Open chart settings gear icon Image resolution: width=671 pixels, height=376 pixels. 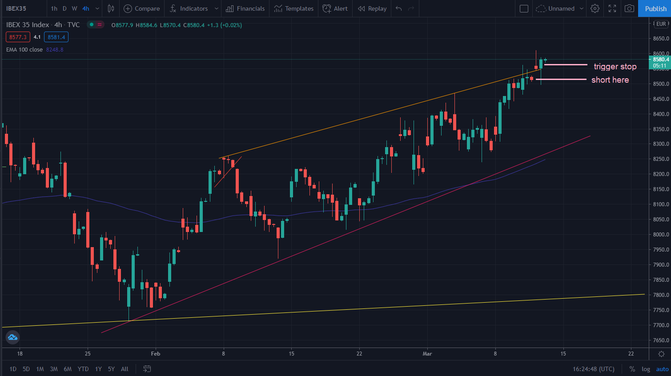click(x=595, y=8)
